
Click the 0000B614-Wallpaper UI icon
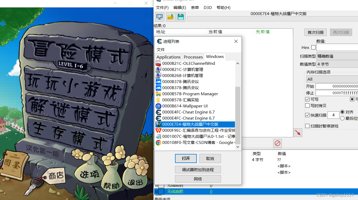[158, 106]
